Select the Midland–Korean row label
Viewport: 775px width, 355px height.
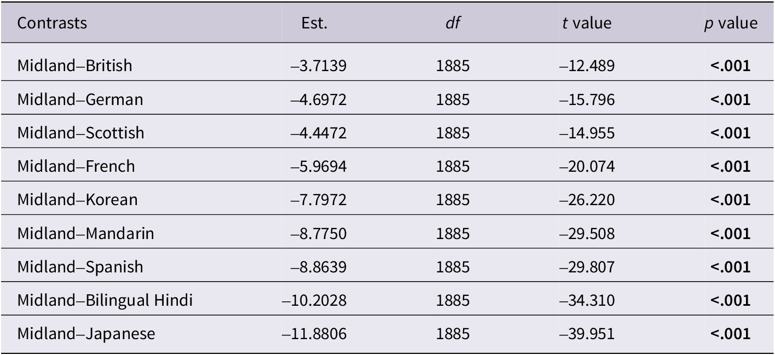tap(78, 200)
